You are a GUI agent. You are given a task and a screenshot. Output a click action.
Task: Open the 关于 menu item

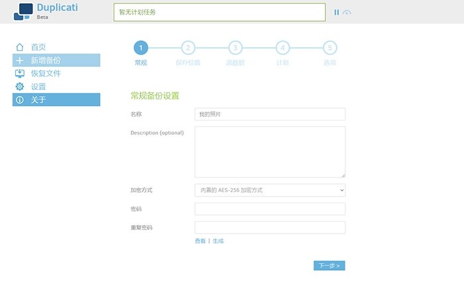tap(56, 99)
